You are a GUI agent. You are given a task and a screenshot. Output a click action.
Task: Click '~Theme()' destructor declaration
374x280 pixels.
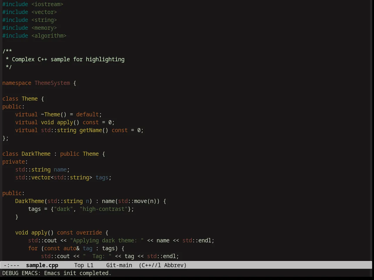coord(54,114)
